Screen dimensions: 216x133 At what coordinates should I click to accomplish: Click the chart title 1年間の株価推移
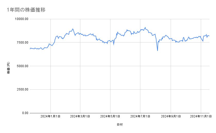pyautogui.click(x=27, y=10)
